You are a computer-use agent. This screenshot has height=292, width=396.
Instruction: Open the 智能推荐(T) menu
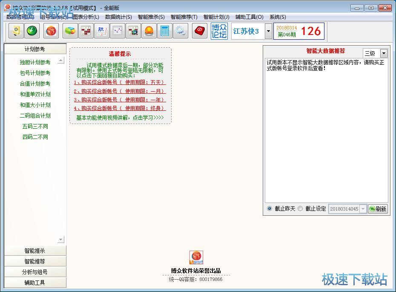pos(184,17)
